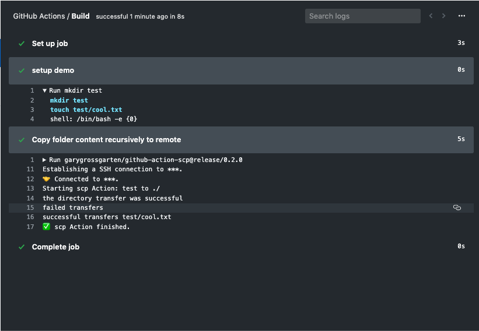
Task: Click checkmark beside Copy folder content step
Action: (22, 140)
